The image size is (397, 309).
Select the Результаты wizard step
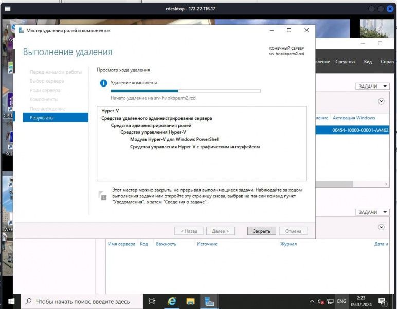56,118
